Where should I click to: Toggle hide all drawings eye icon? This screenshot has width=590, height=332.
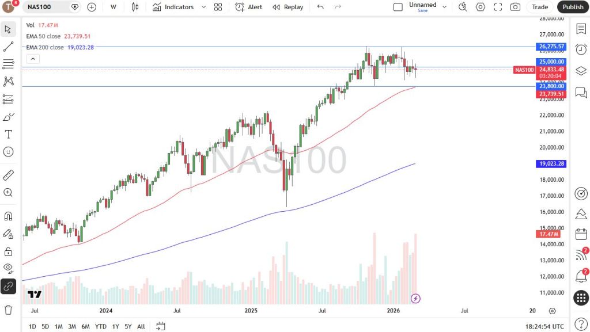click(8, 268)
